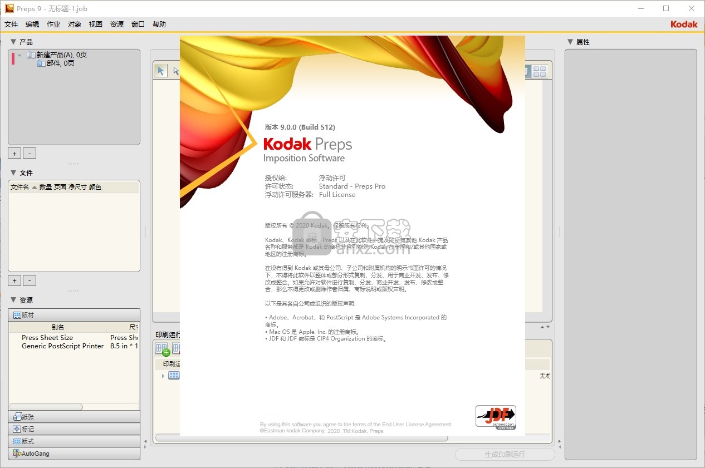The height and width of the screenshot is (468, 705).
Task: Collapse the 资源 panel with its triangle
Action: pos(13,300)
